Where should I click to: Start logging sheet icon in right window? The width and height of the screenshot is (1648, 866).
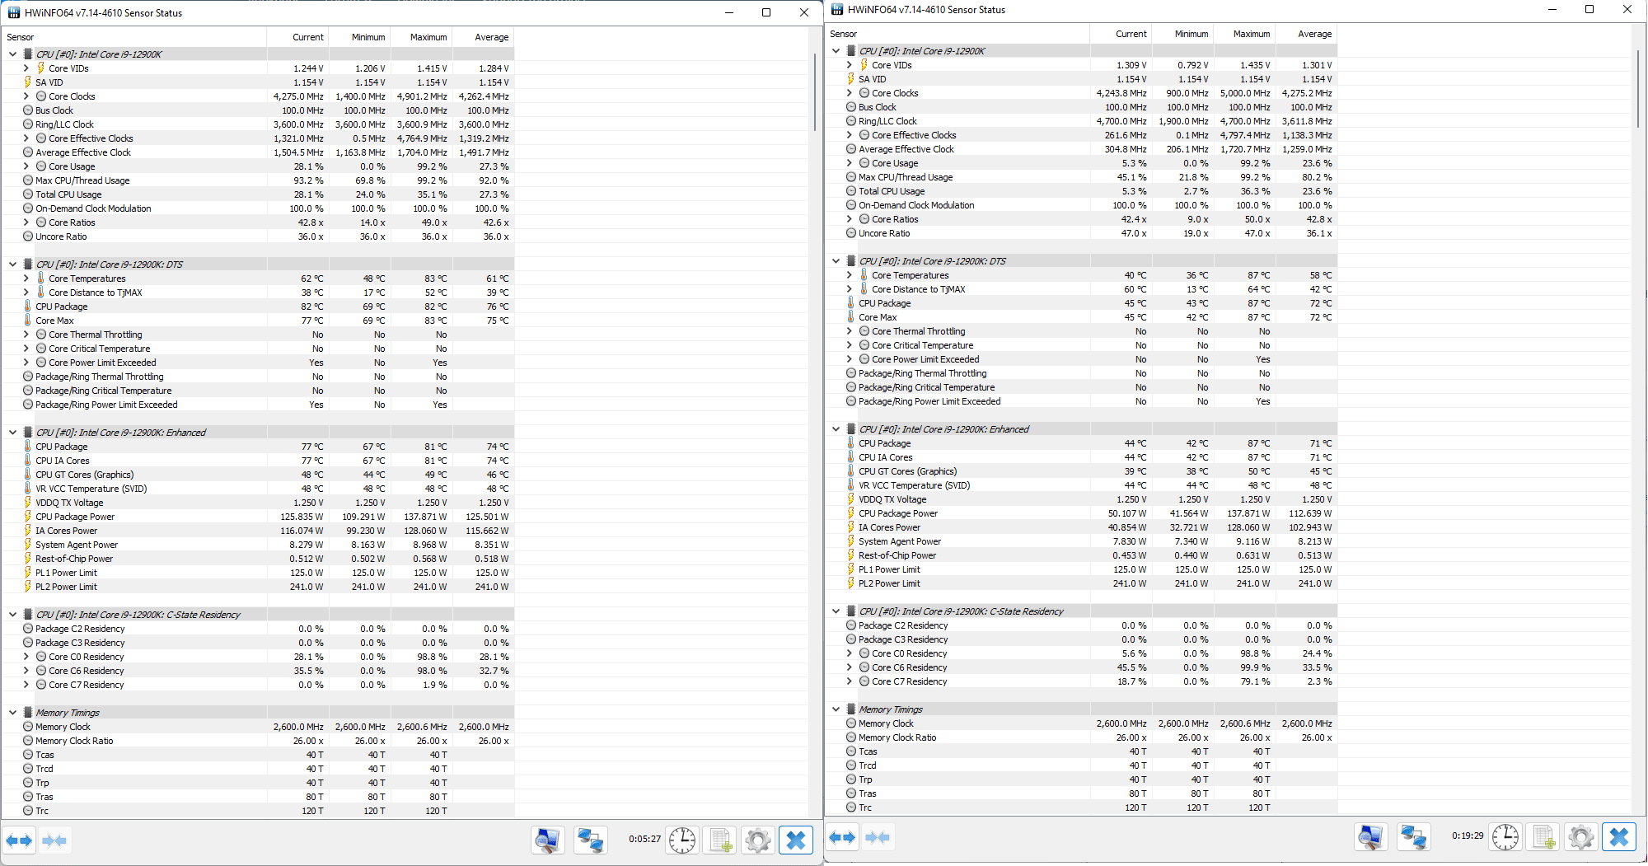coord(1543,837)
